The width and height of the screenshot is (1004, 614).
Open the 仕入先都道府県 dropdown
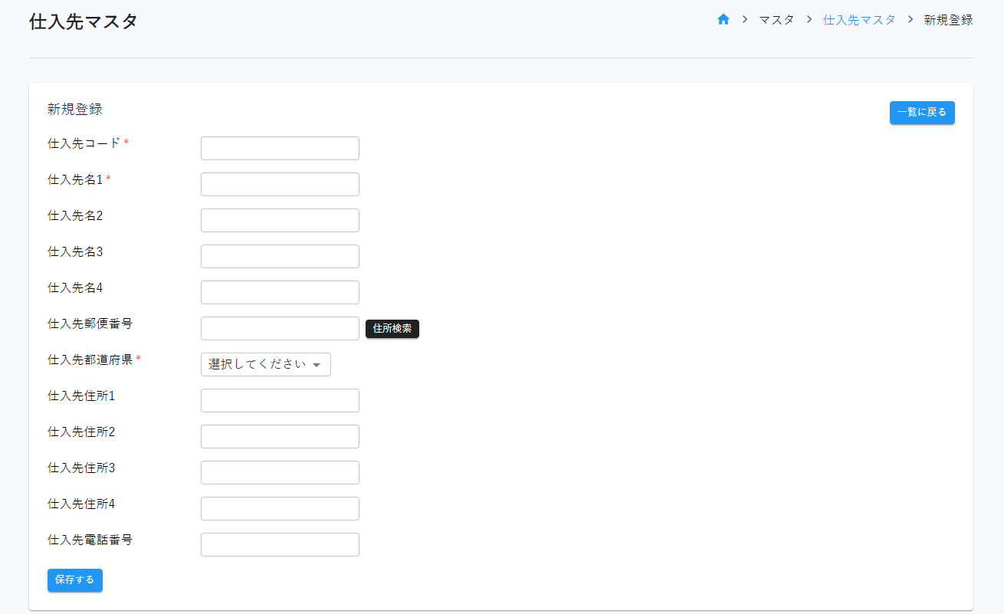click(266, 365)
